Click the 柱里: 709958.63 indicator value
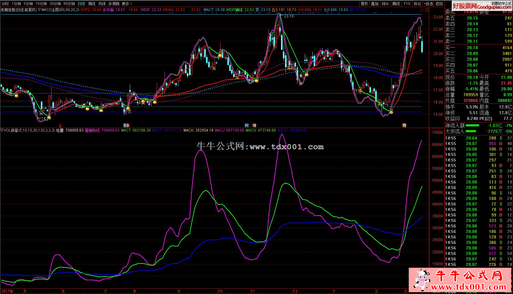The width and height of the screenshot is (513, 294). (70, 130)
